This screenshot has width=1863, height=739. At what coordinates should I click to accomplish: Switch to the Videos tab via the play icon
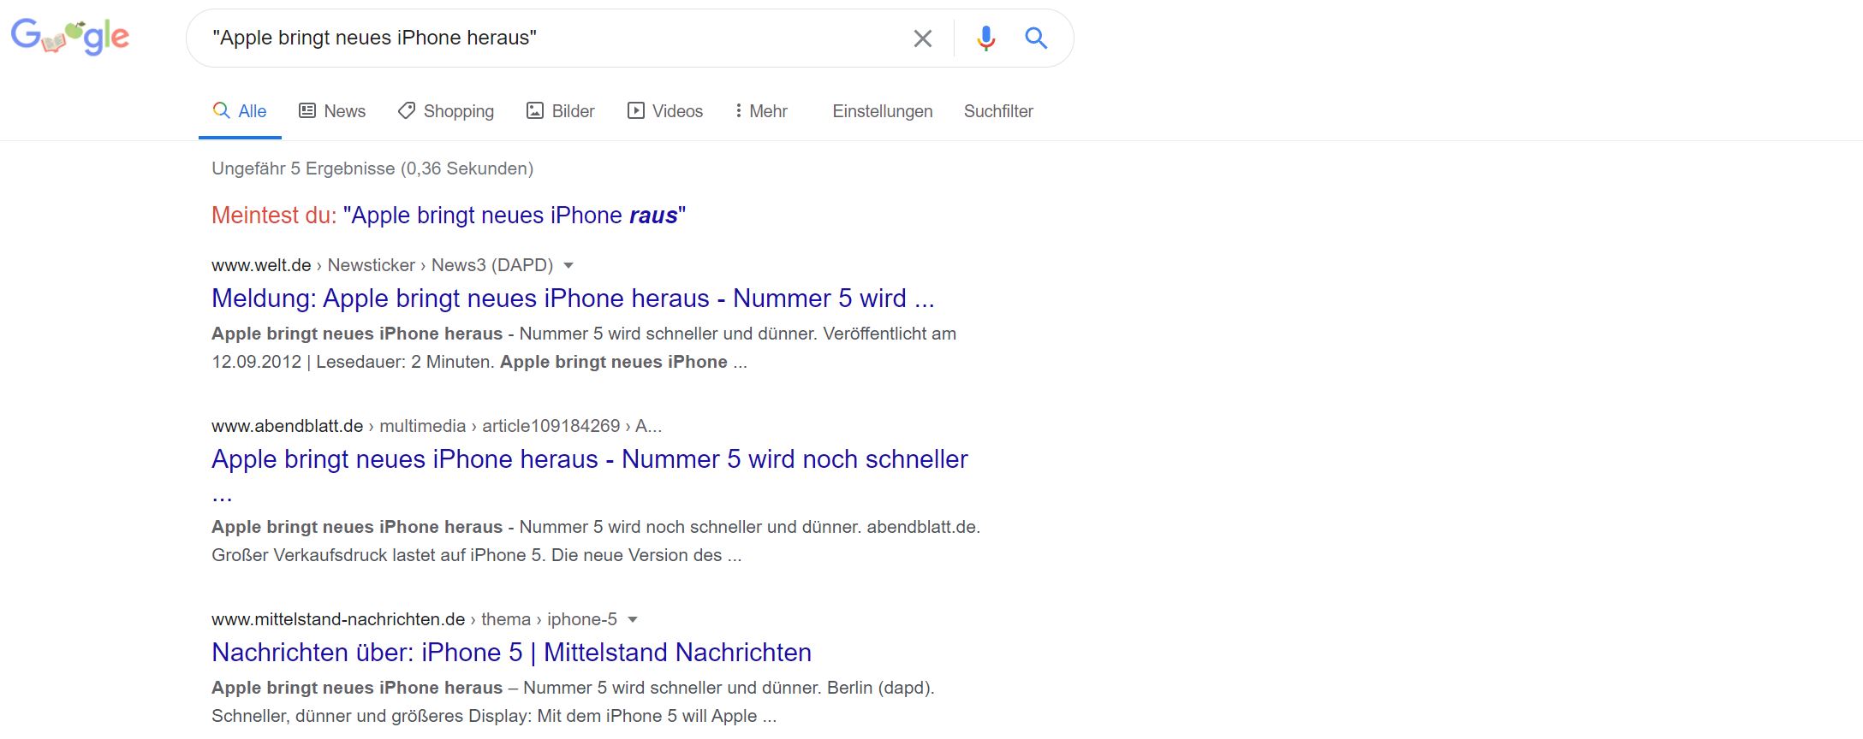tap(635, 110)
